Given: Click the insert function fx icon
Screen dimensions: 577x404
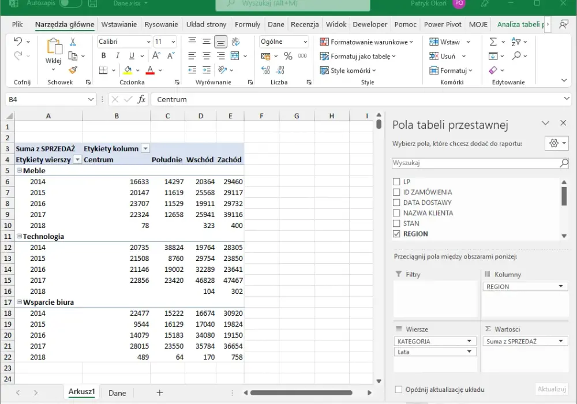Looking at the screenshot, I should click(141, 99).
